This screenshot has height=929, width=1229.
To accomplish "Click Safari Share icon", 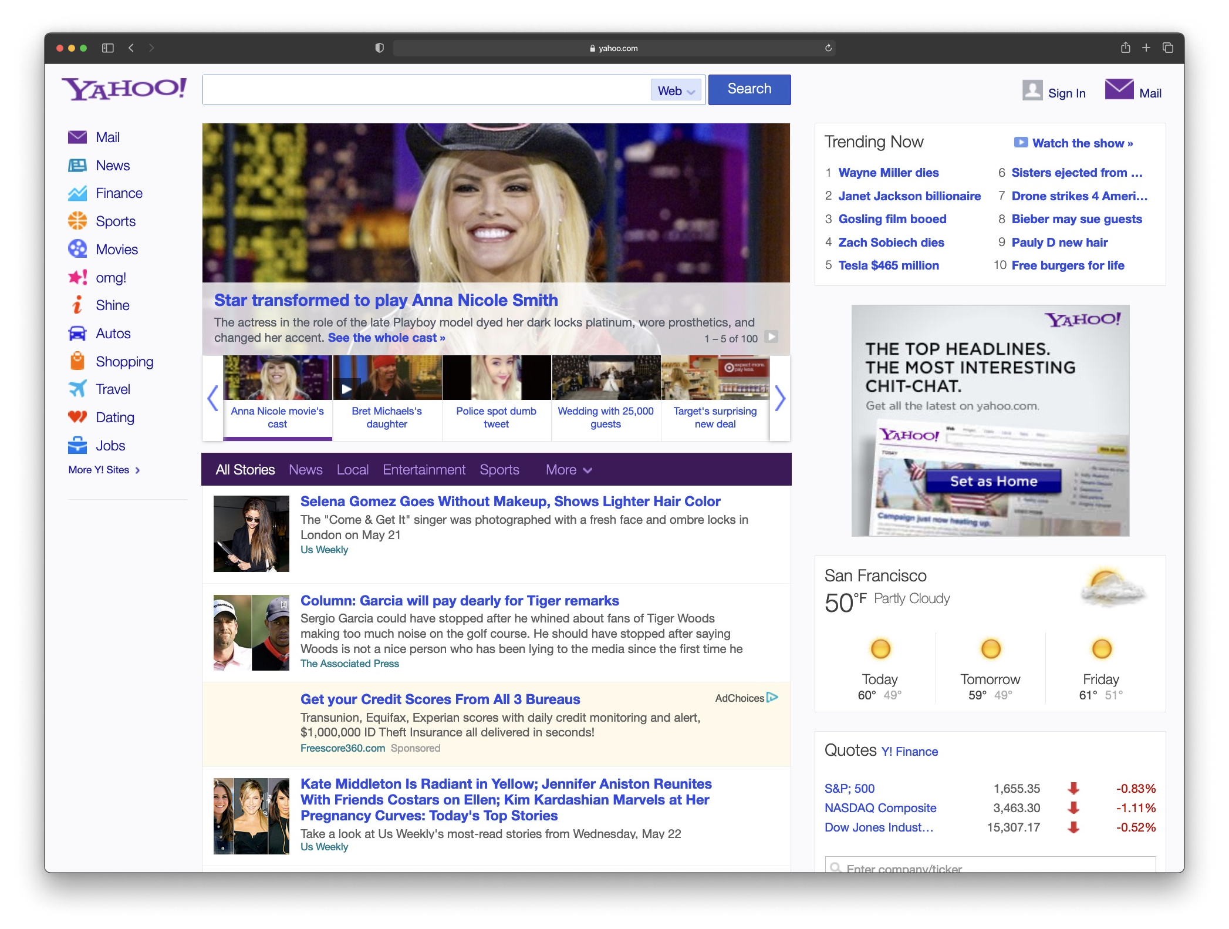I will [x=1125, y=48].
